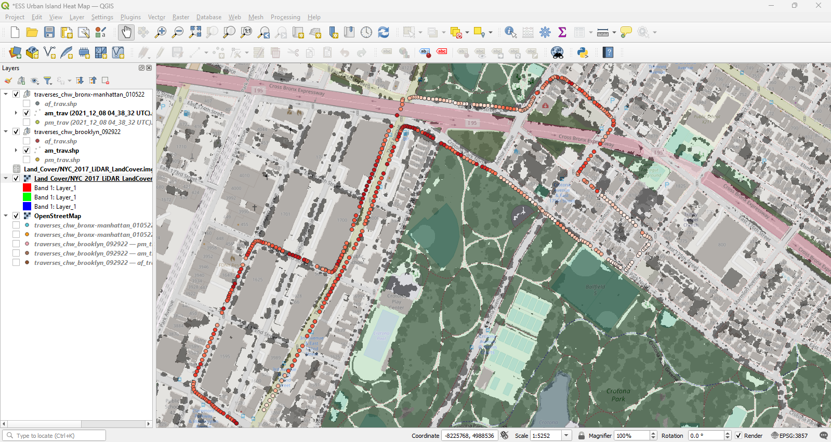Open Layer Styling panel brush icon

point(8,81)
